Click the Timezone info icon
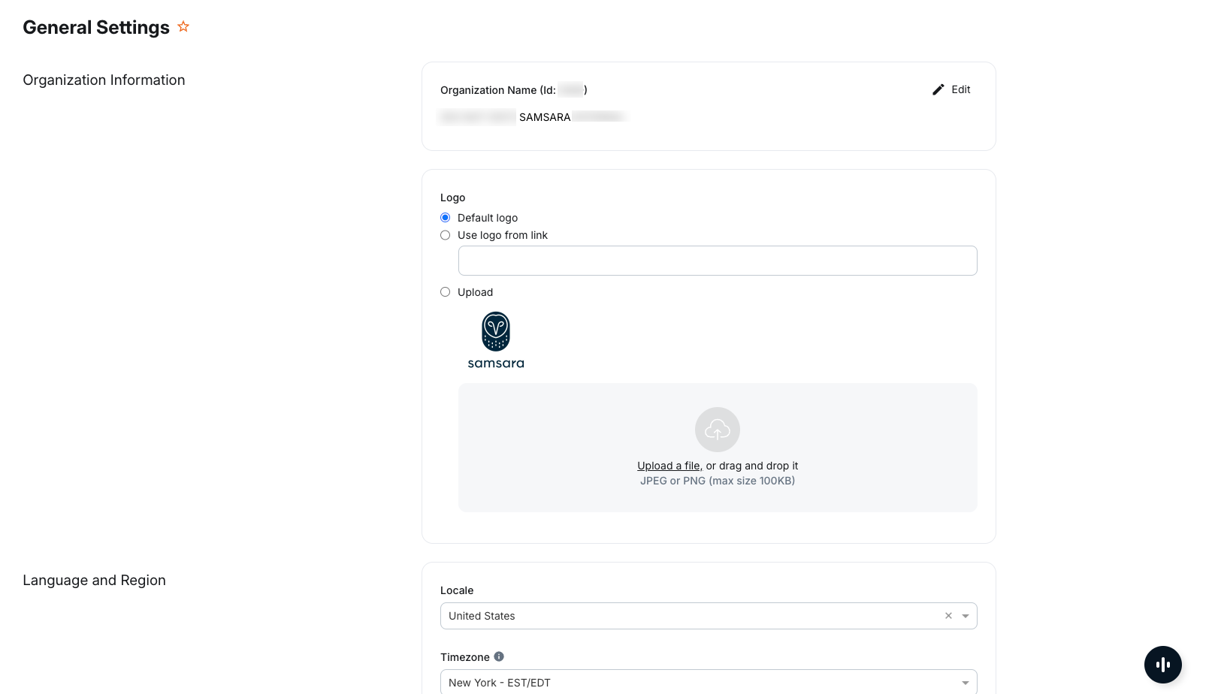1218x694 pixels. click(499, 656)
